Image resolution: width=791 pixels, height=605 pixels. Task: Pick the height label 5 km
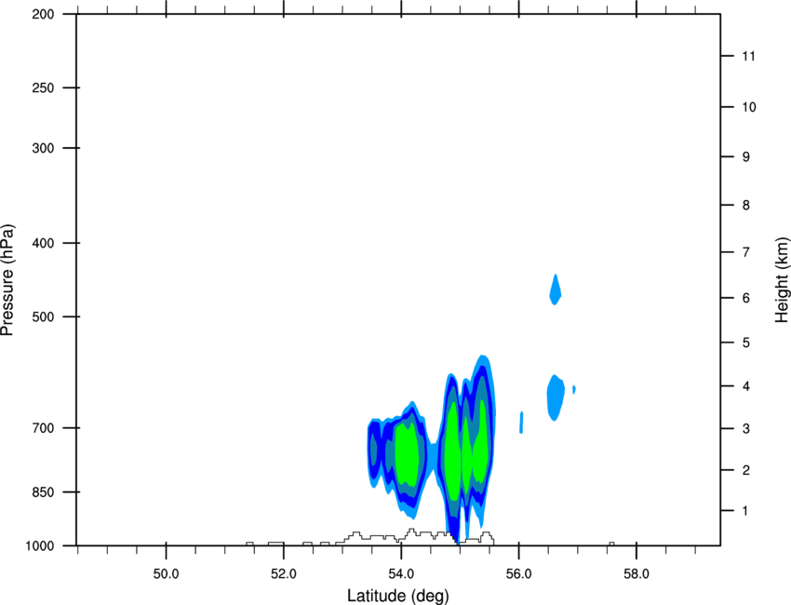click(x=746, y=343)
